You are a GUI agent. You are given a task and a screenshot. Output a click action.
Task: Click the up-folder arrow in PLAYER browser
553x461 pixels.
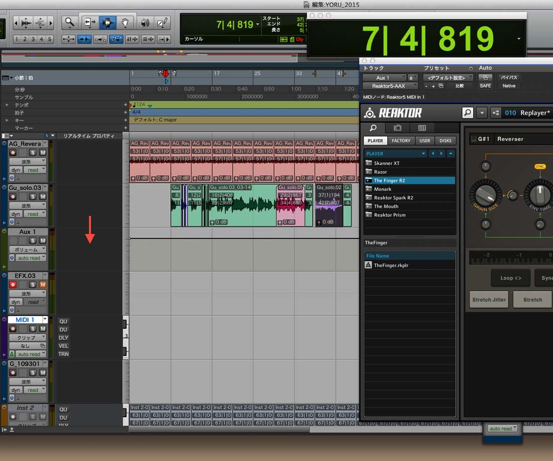pos(450,154)
